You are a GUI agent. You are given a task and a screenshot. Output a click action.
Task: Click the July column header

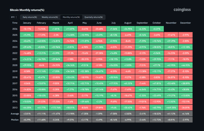click(x=113, y=23)
